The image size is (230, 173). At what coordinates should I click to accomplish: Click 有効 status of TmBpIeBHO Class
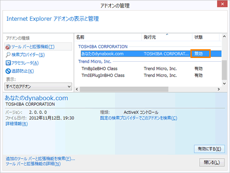pyautogui.click(x=198, y=69)
